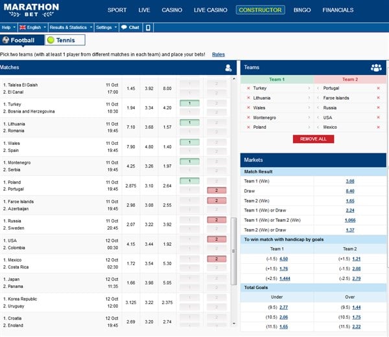Viewport: 389px width, 337px height.
Task: Click scroll-down arrow of matches list
Action: click(x=233, y=323)
